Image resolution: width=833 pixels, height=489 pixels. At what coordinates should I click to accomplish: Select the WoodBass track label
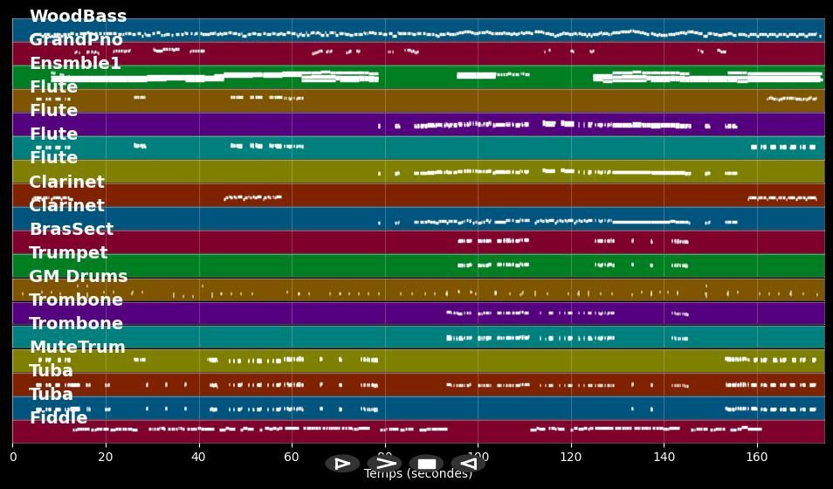click(78, 17)
